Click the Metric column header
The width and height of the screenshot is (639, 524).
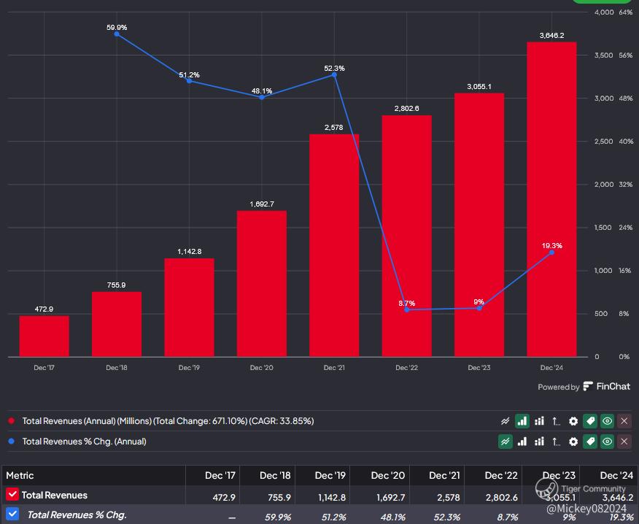click(20, 476)
